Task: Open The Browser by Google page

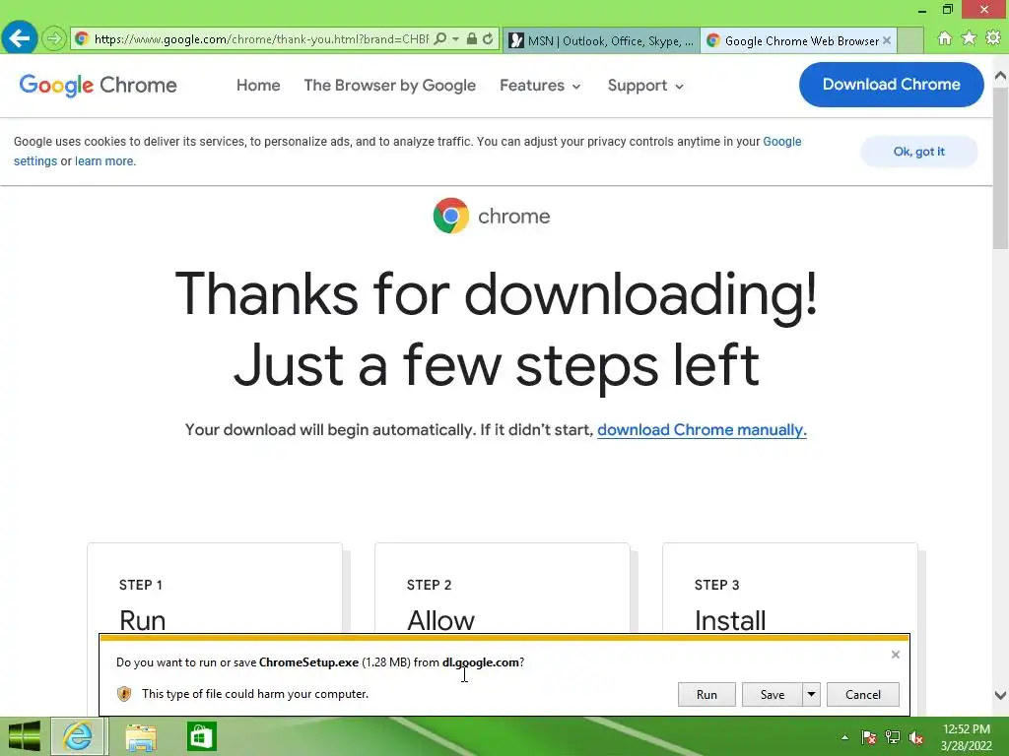Action: coord(390,86)
